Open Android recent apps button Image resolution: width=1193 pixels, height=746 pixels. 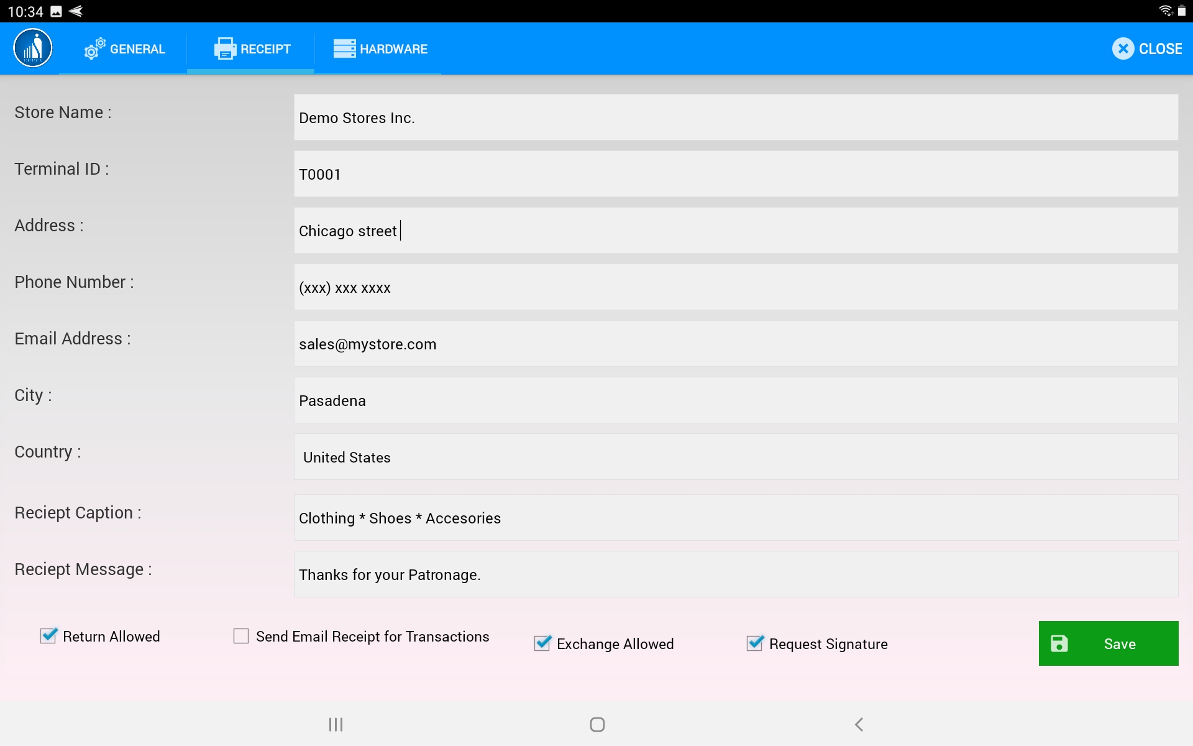[336, 724]
